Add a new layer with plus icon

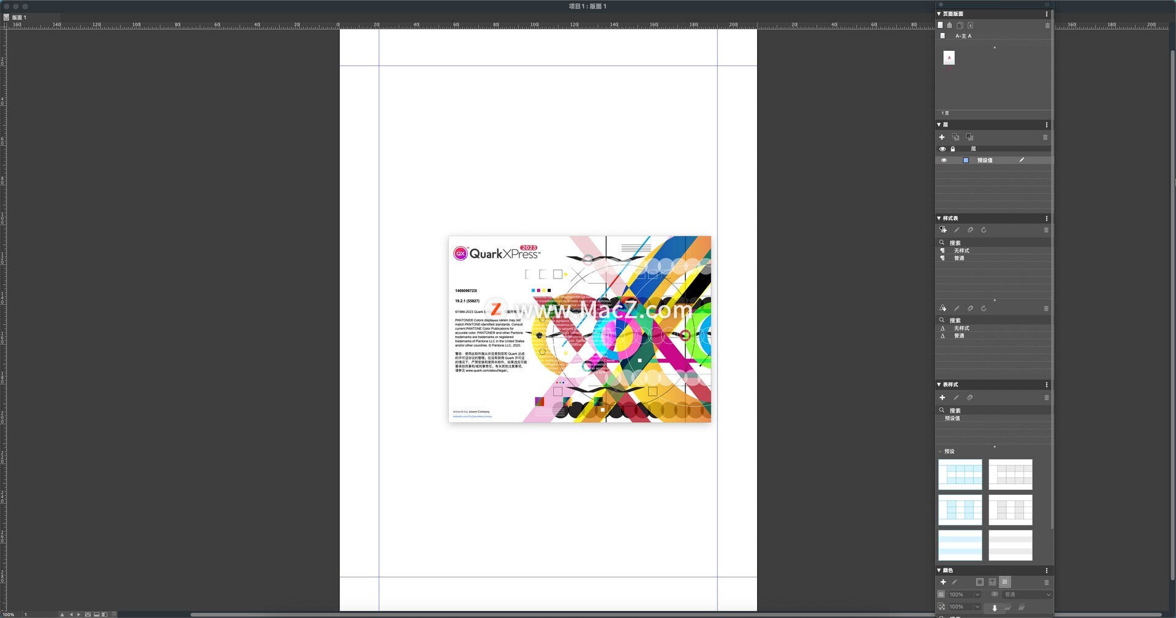click(942, 137)
